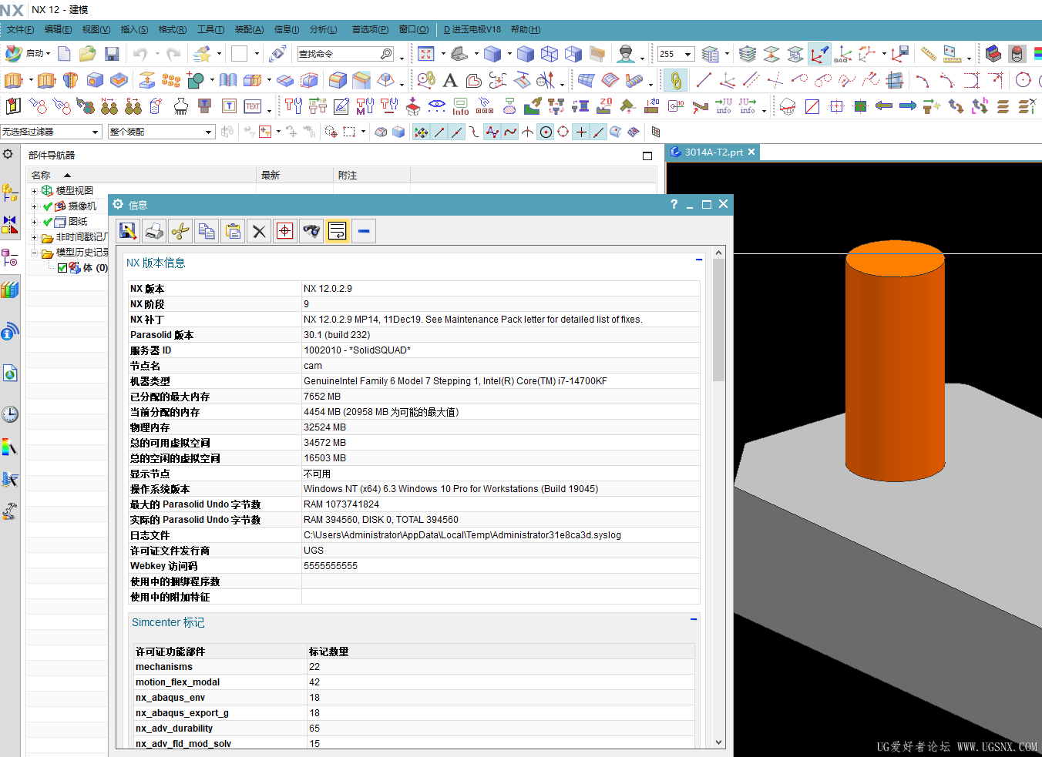Click the Undo arrow in main toolbar

tap(139, 53)
